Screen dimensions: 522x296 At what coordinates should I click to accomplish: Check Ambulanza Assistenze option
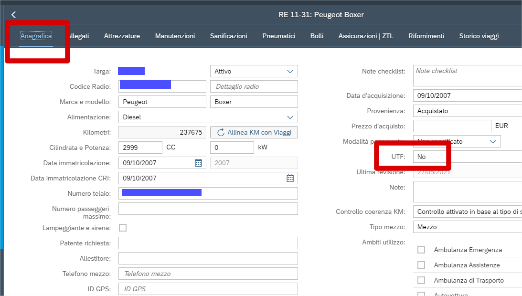421,265
